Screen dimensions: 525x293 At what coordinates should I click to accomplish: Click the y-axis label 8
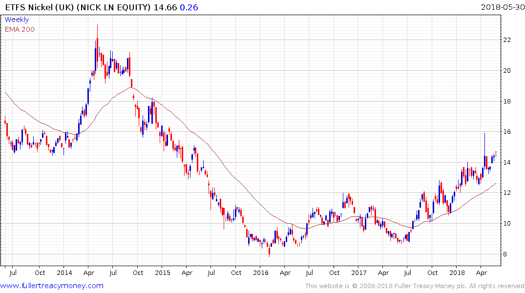click(x=505, y=254)
